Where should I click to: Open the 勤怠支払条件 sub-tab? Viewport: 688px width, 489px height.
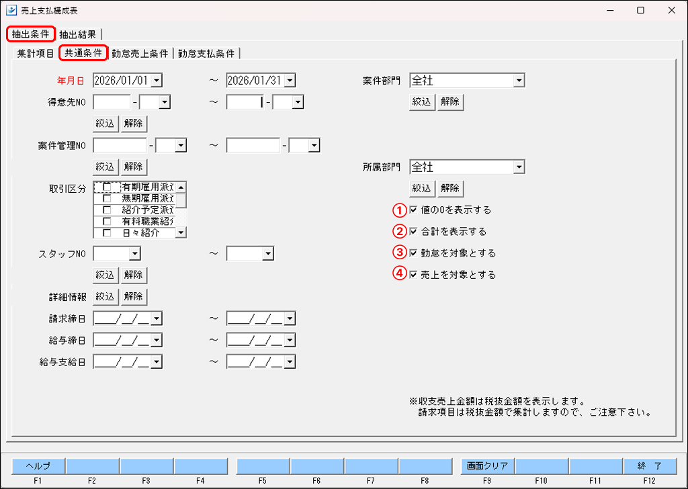207,54
